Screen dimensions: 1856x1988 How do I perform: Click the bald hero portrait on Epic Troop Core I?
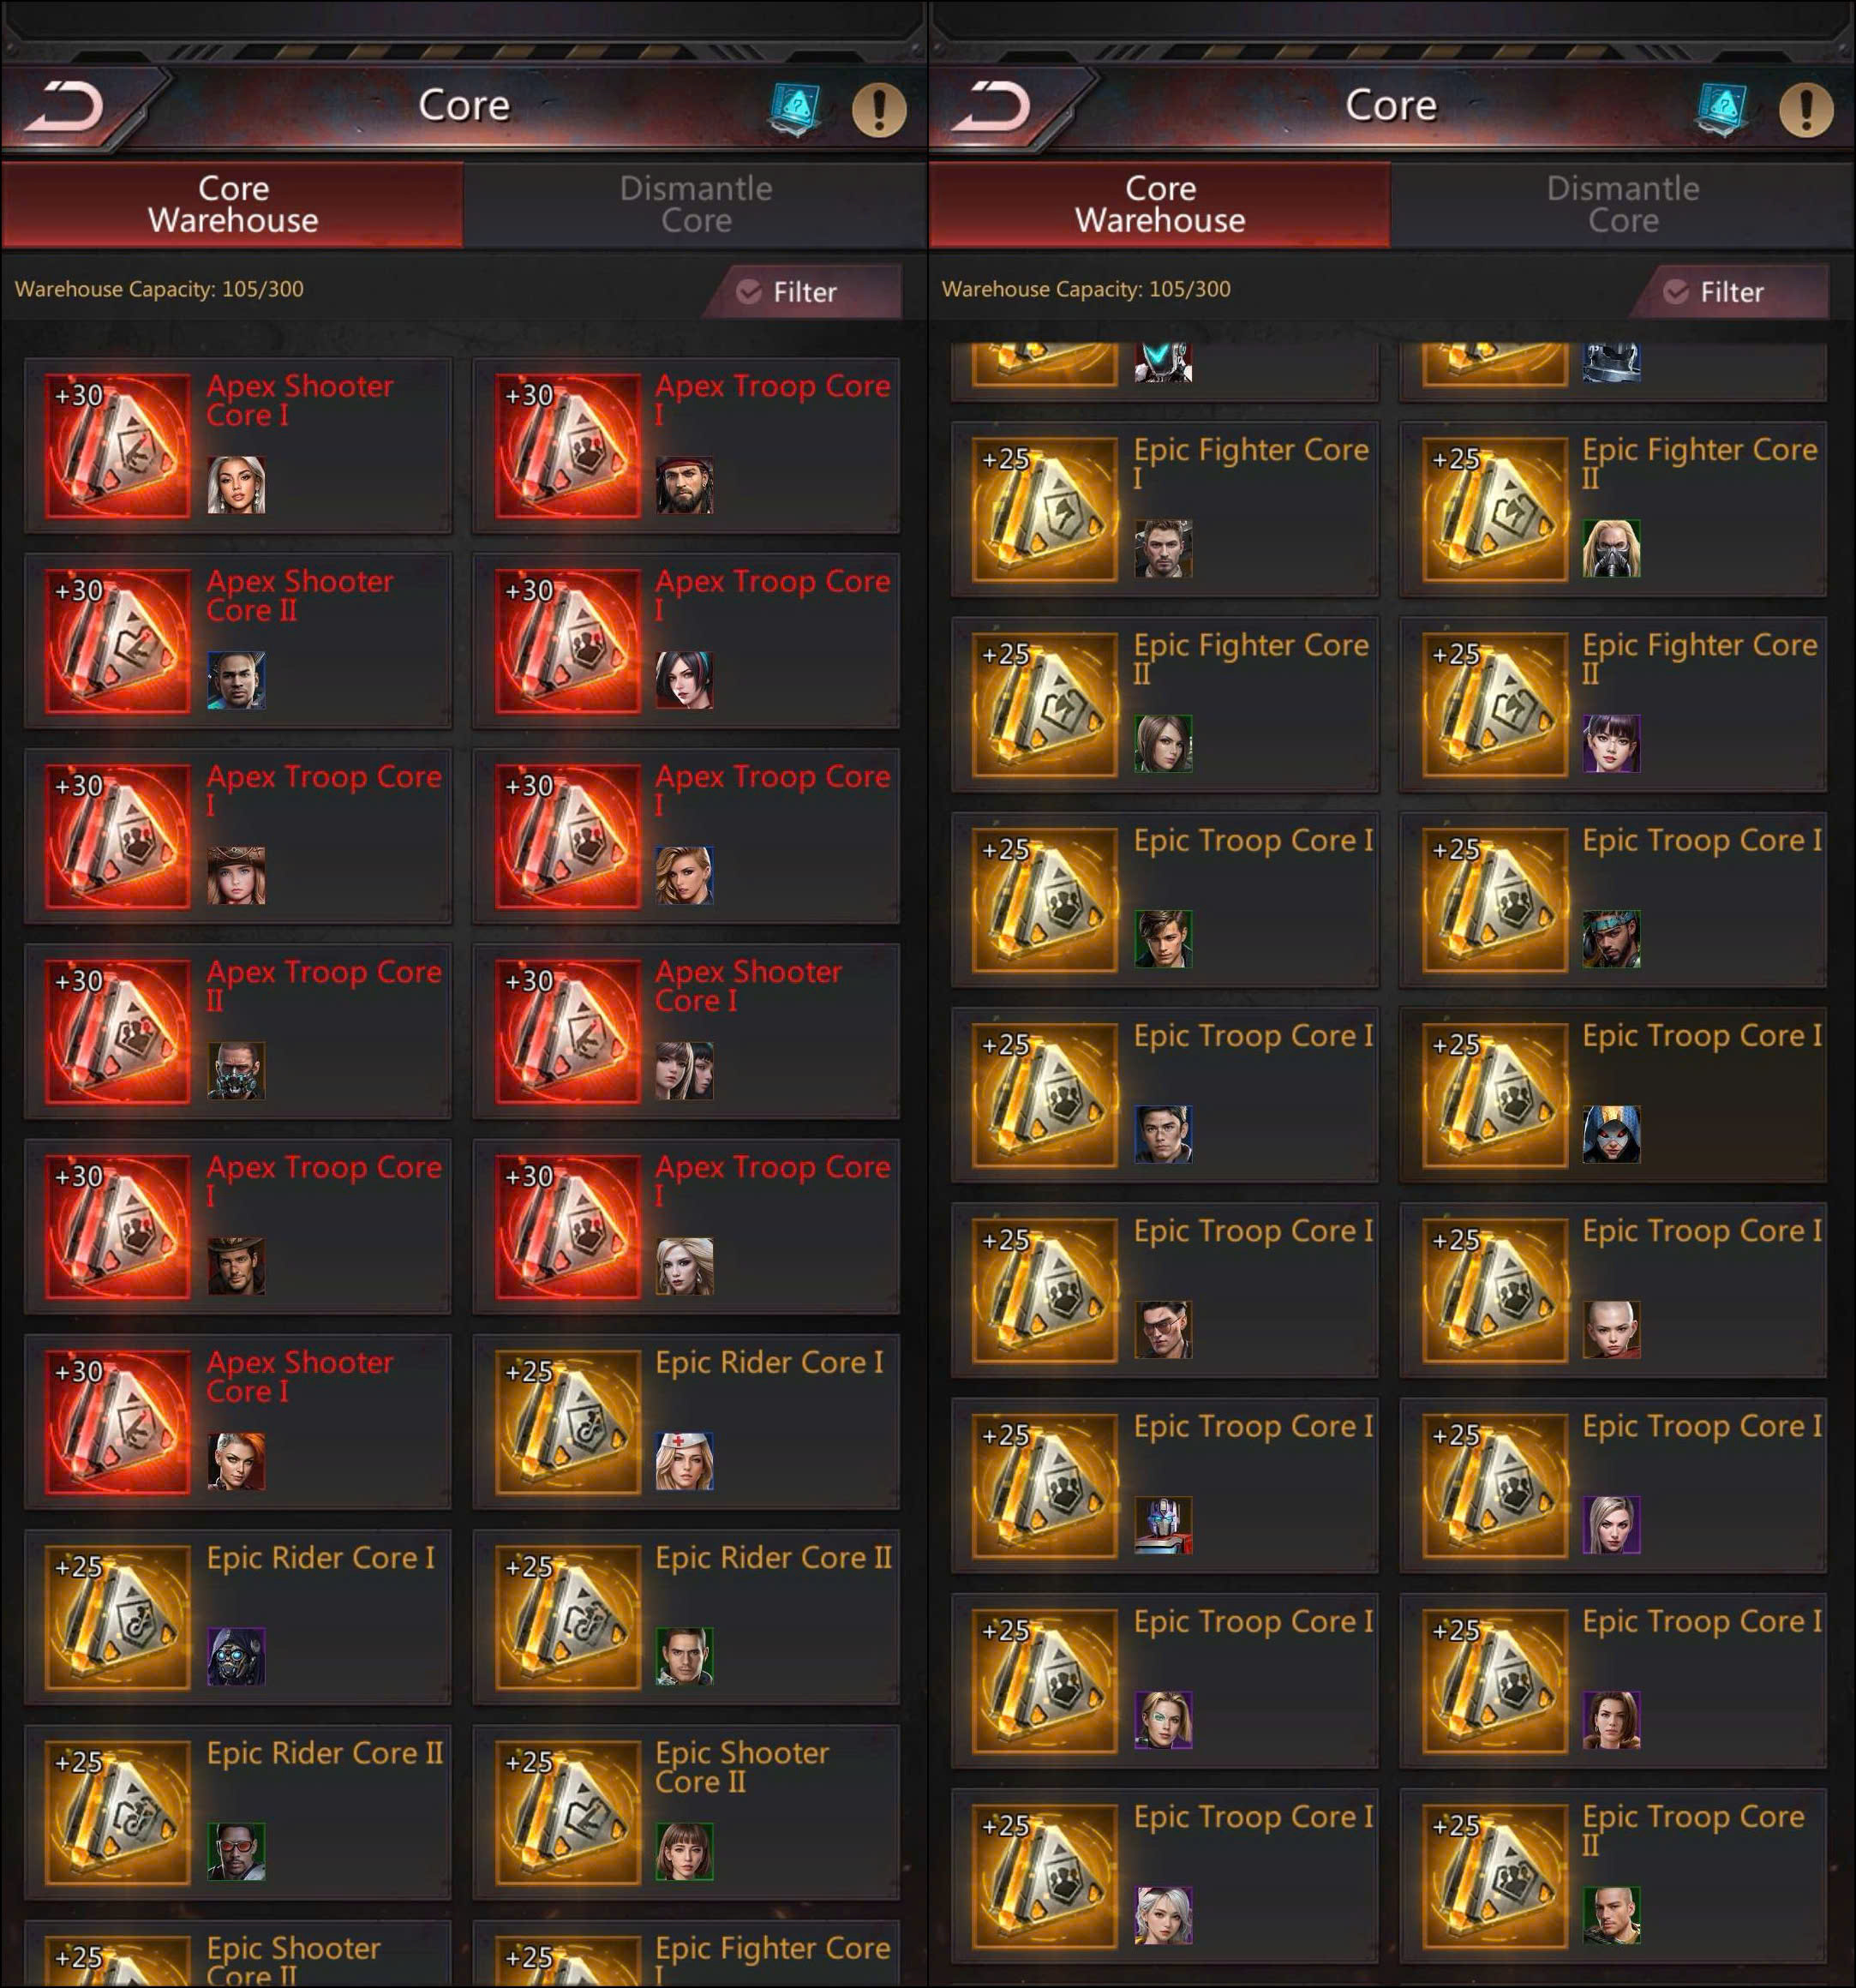1611,1329
